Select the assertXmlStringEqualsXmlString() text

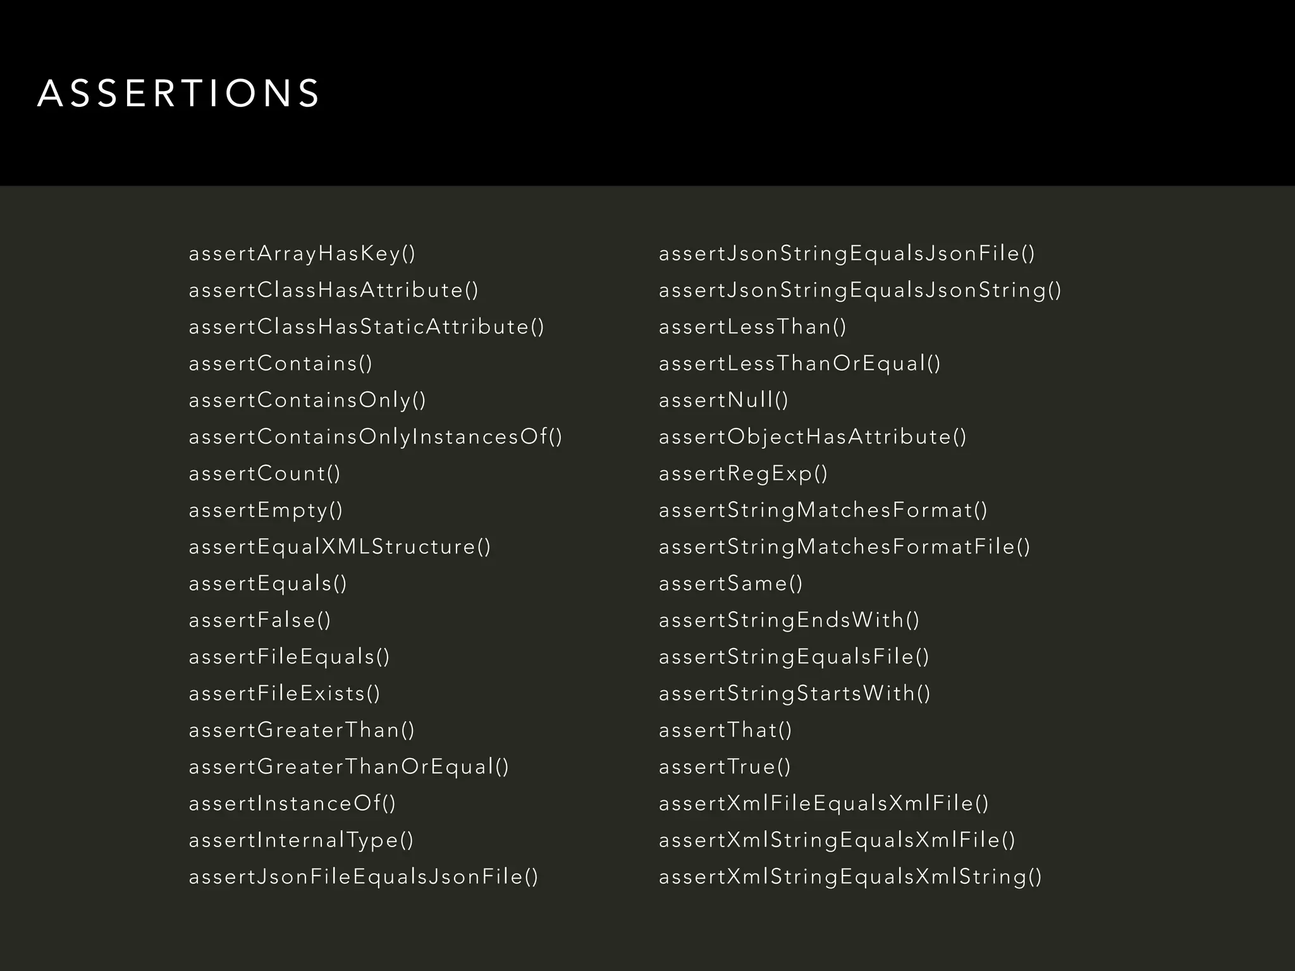[850, 877]
